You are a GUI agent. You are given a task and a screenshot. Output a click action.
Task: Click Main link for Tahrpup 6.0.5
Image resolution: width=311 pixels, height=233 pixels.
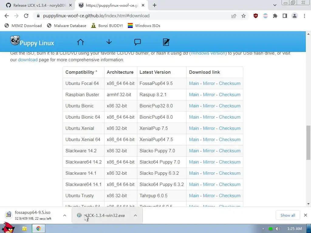194,196
